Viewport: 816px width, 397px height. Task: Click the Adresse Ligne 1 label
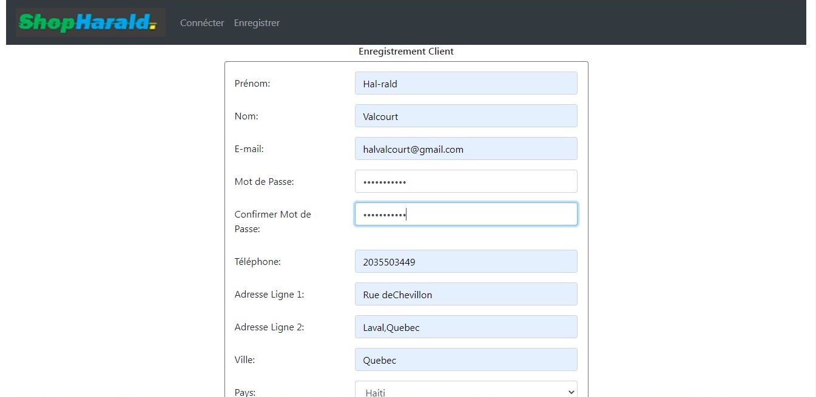tap(269, 295)
